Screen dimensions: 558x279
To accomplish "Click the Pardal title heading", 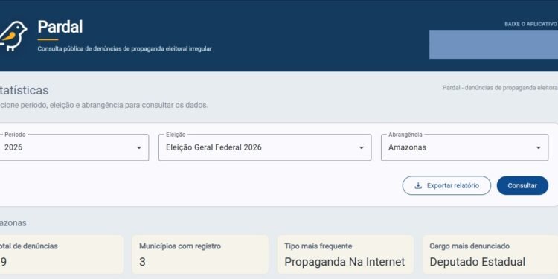I will pyautogui.click(x=60, y=27).
